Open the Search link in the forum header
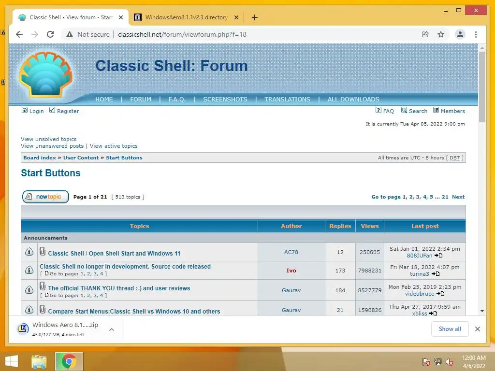The height and width of the screenshot is (371, 495). point(414,111)
